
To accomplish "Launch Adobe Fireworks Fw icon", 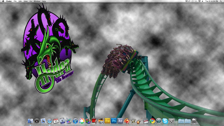I will 107,121.
